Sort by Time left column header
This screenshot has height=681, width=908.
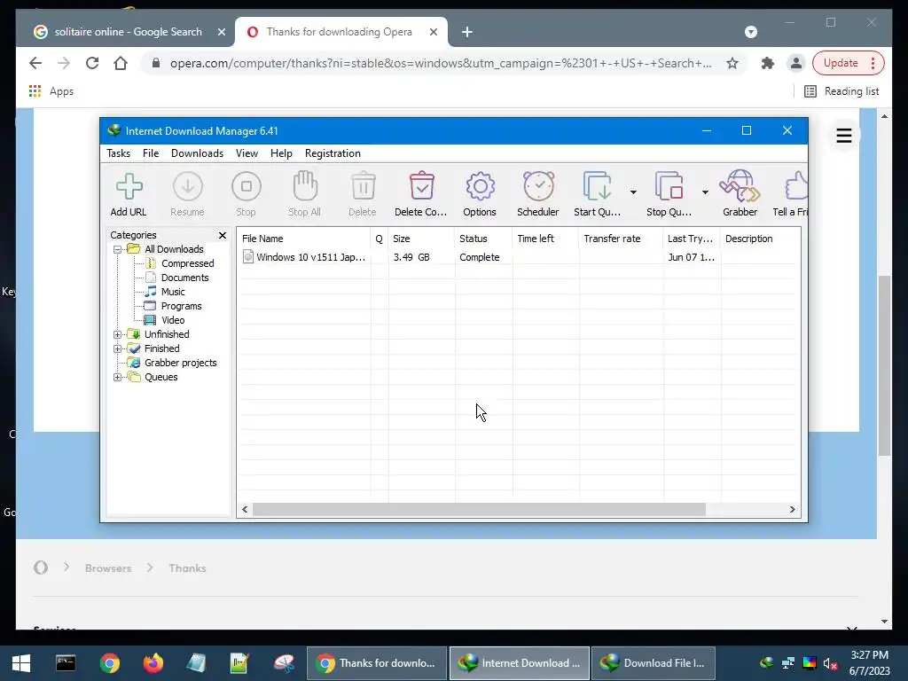(x=545, y=239)
